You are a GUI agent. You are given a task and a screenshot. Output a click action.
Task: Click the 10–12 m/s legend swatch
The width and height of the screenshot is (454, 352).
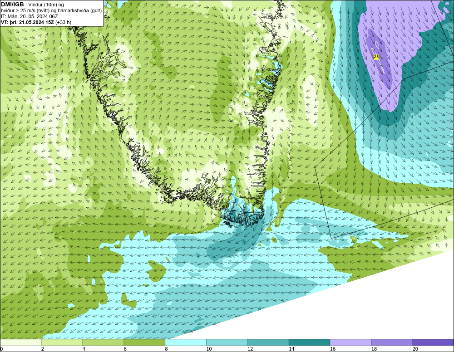pos(227,342)
